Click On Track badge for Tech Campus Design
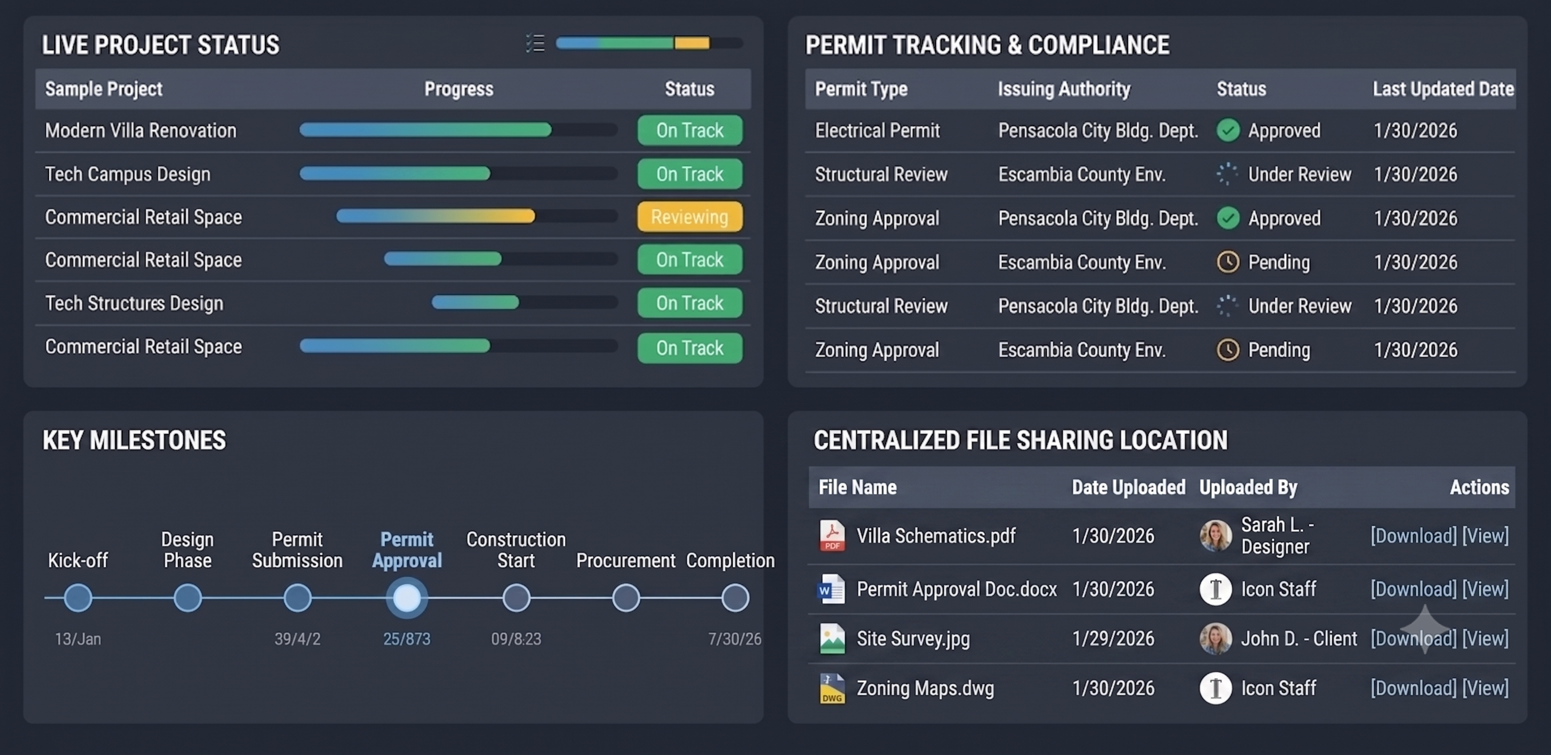The height and width of the screenshot is (755, 1551). (690, 174)
